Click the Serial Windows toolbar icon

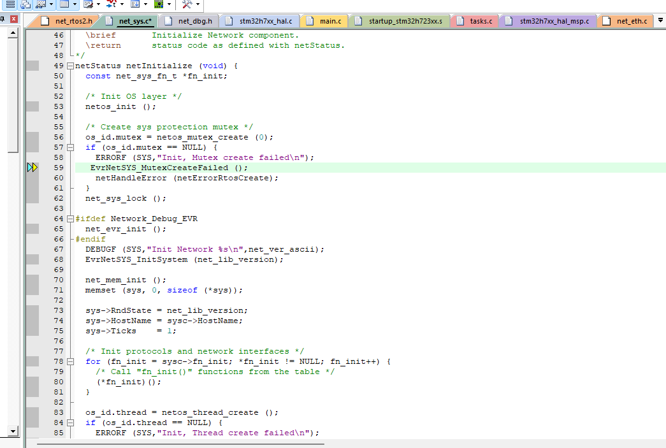[89, 4]
